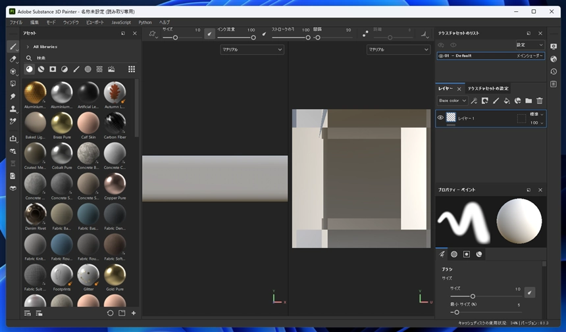
Task: Open the 設定 dropdown in texture set list
Action: click(530, 45)
